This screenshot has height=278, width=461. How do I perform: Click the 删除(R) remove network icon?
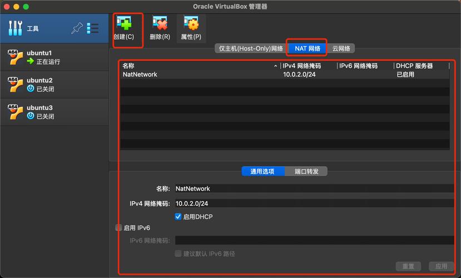coord(160,23)
